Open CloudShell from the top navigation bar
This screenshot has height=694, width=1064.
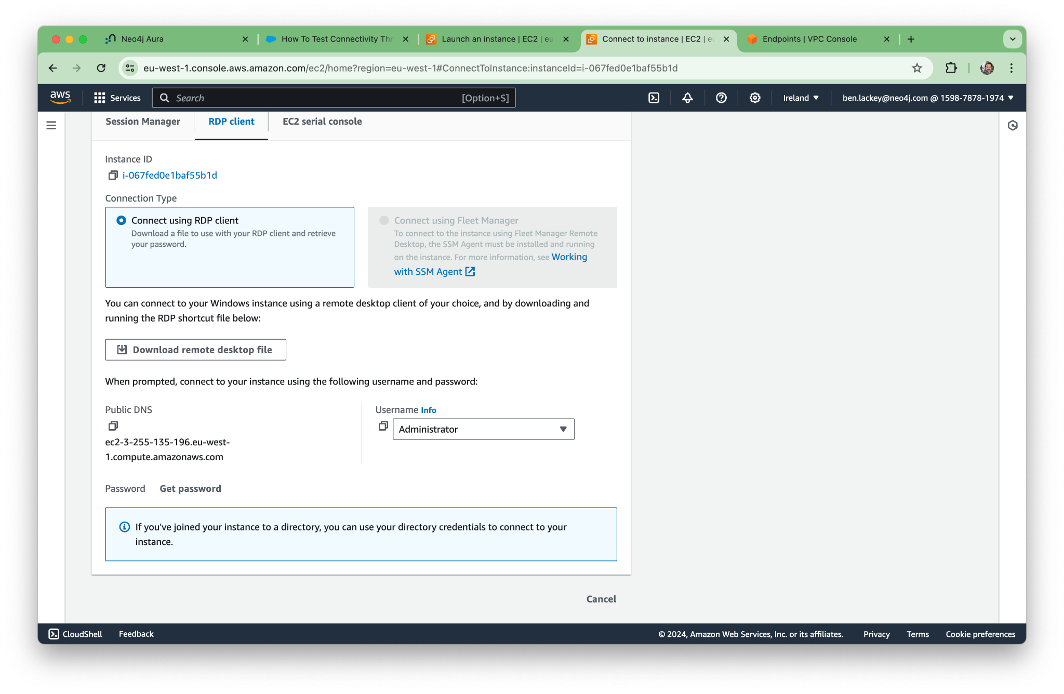[x=654, y=98]
